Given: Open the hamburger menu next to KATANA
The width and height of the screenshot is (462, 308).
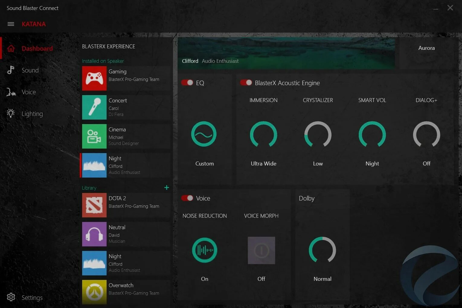Looking at the screenshot, I should (x=11, y=24).
